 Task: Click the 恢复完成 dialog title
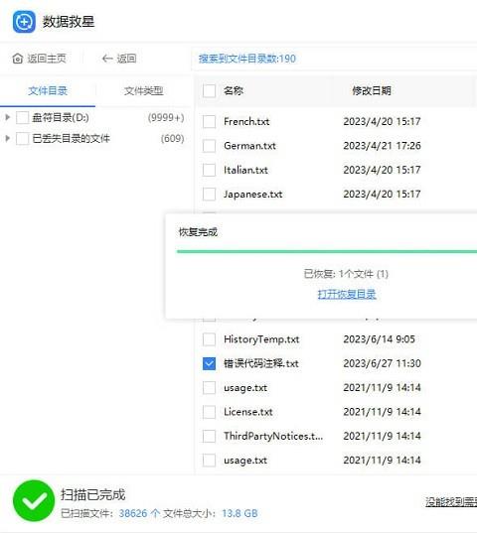(x=198, y=232)
